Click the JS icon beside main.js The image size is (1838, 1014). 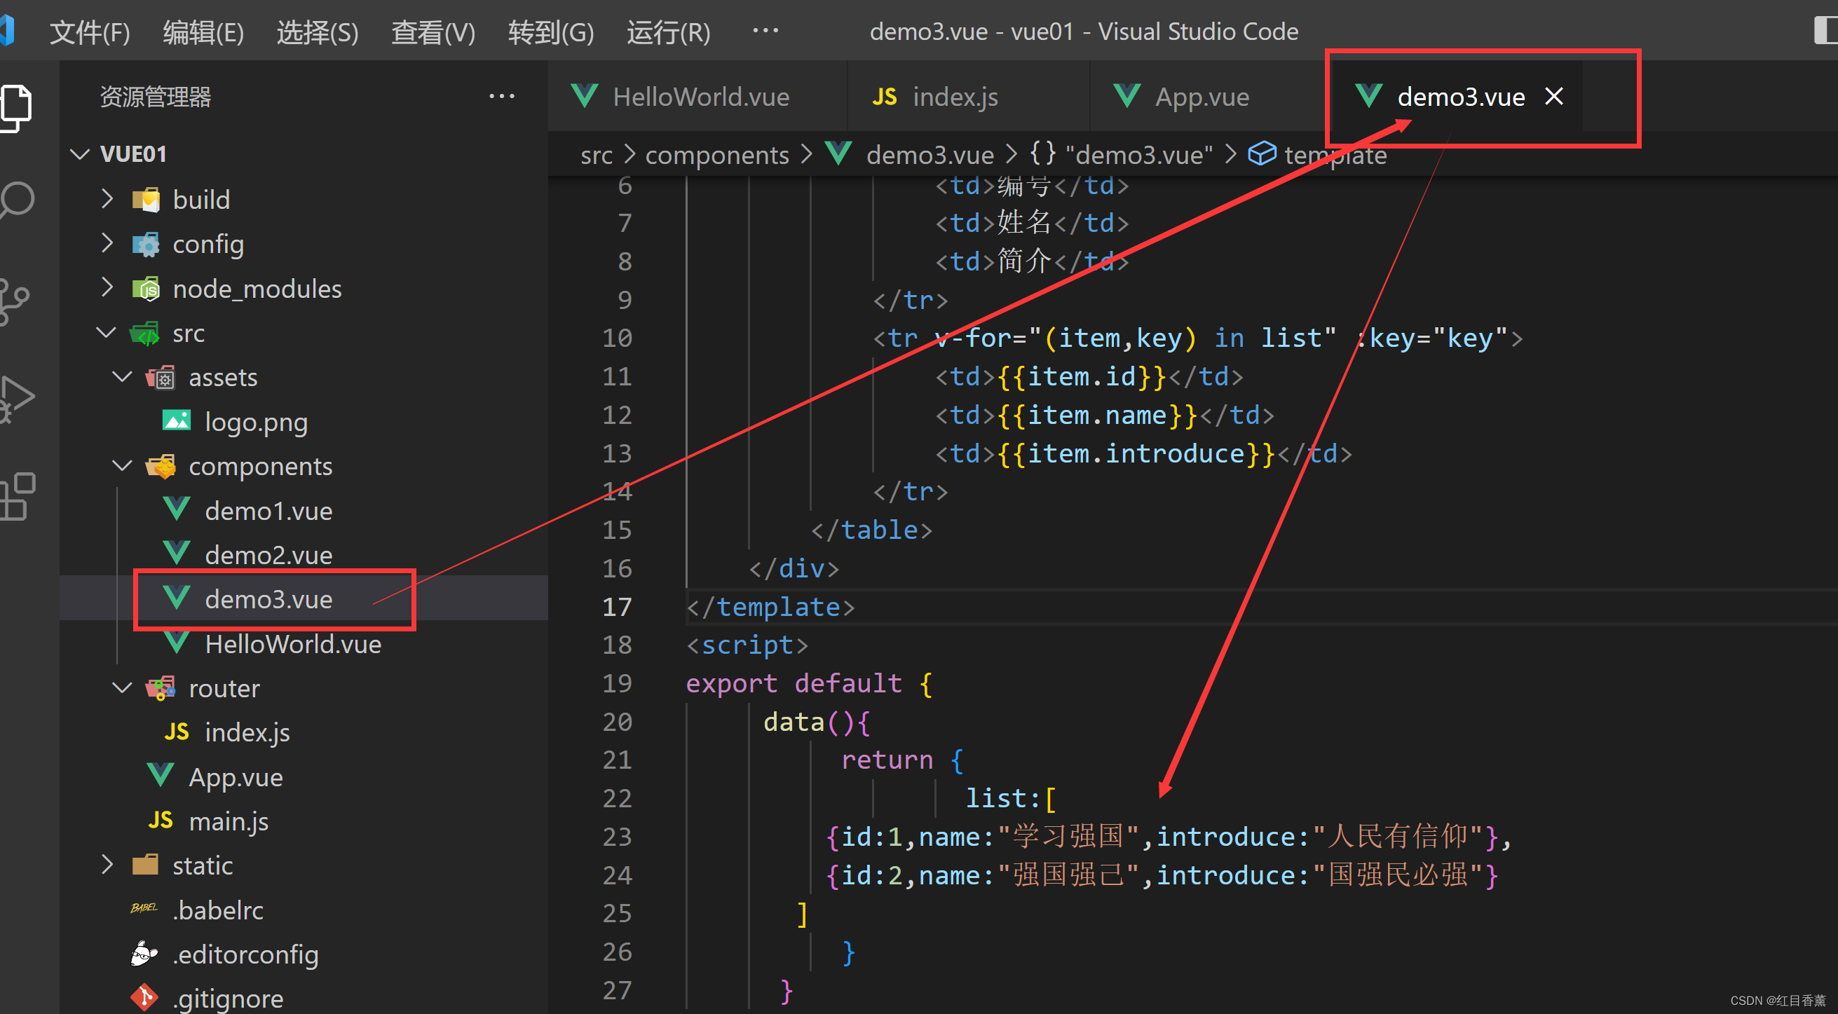(161, 820)
